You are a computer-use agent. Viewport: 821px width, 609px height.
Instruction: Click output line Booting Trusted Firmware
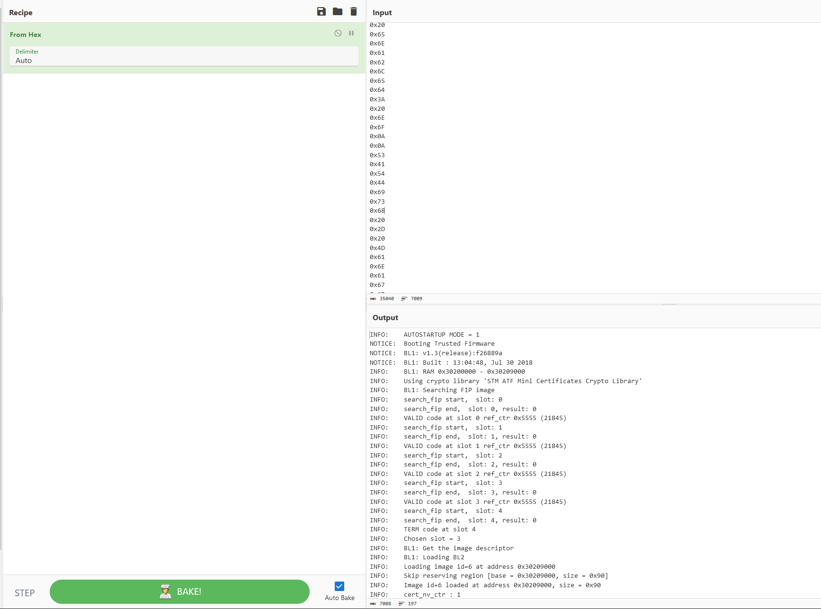(x=432, y=344)
